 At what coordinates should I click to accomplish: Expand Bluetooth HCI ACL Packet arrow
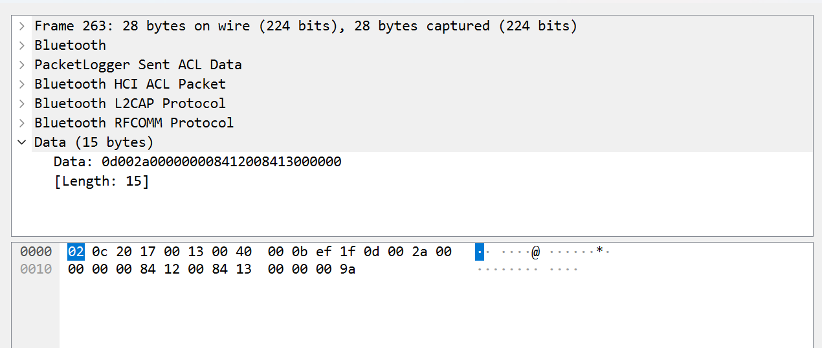pyautogui.click(x=22, y=84)
